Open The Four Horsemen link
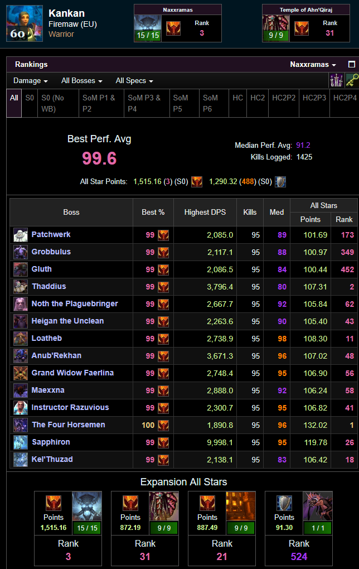The height and width of the screenshot is (569, 359). tap(69, 425)
